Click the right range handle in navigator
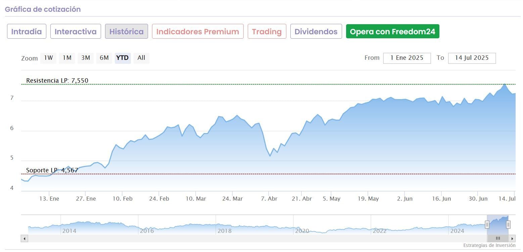The width and height of the screenshot is (523, 252). pyautogui.click(x=508, y=225)
